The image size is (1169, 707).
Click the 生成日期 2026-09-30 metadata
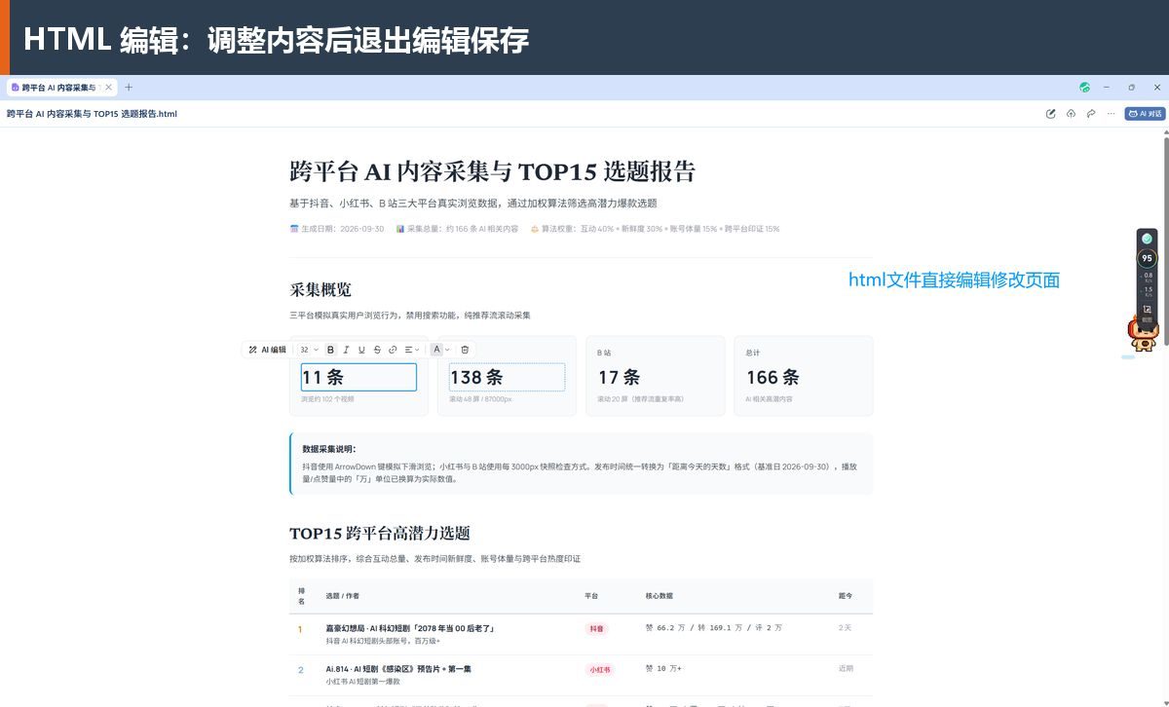point(337,229)
